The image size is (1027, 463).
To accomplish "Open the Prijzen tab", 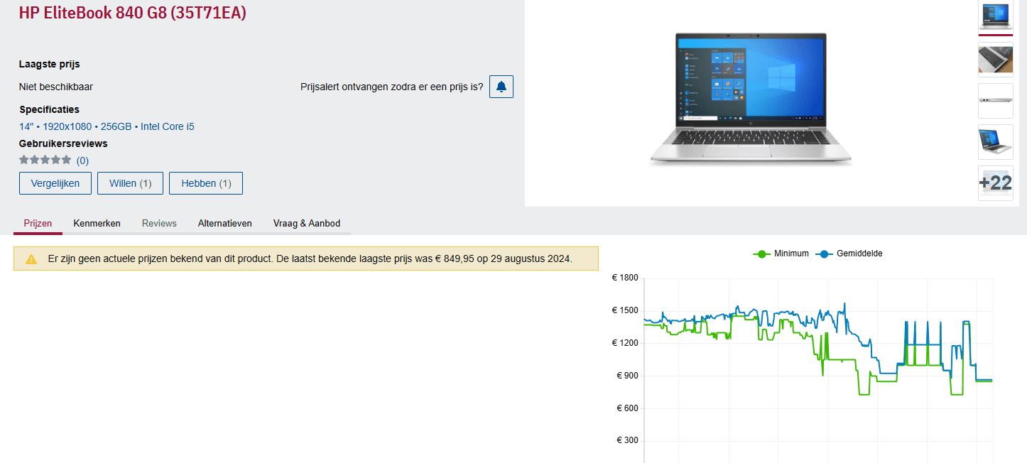I will [x=38, y=223].
